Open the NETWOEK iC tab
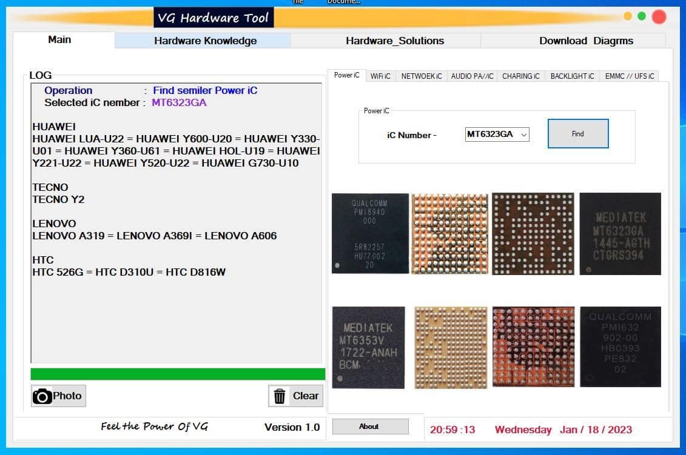The width and height of the screenshot is (686, 455). click(x=422, y=76)
